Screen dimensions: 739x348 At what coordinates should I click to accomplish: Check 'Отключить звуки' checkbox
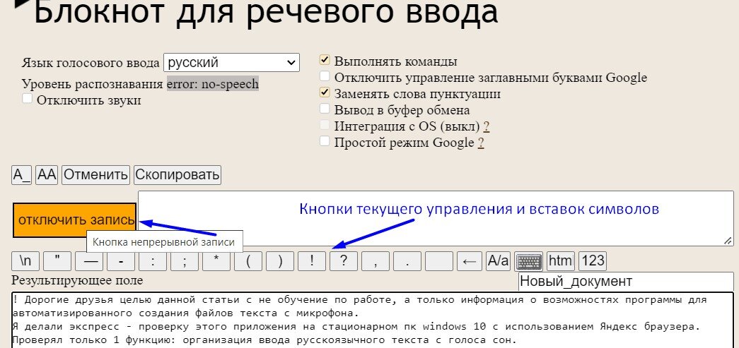(x=28, y=98)
